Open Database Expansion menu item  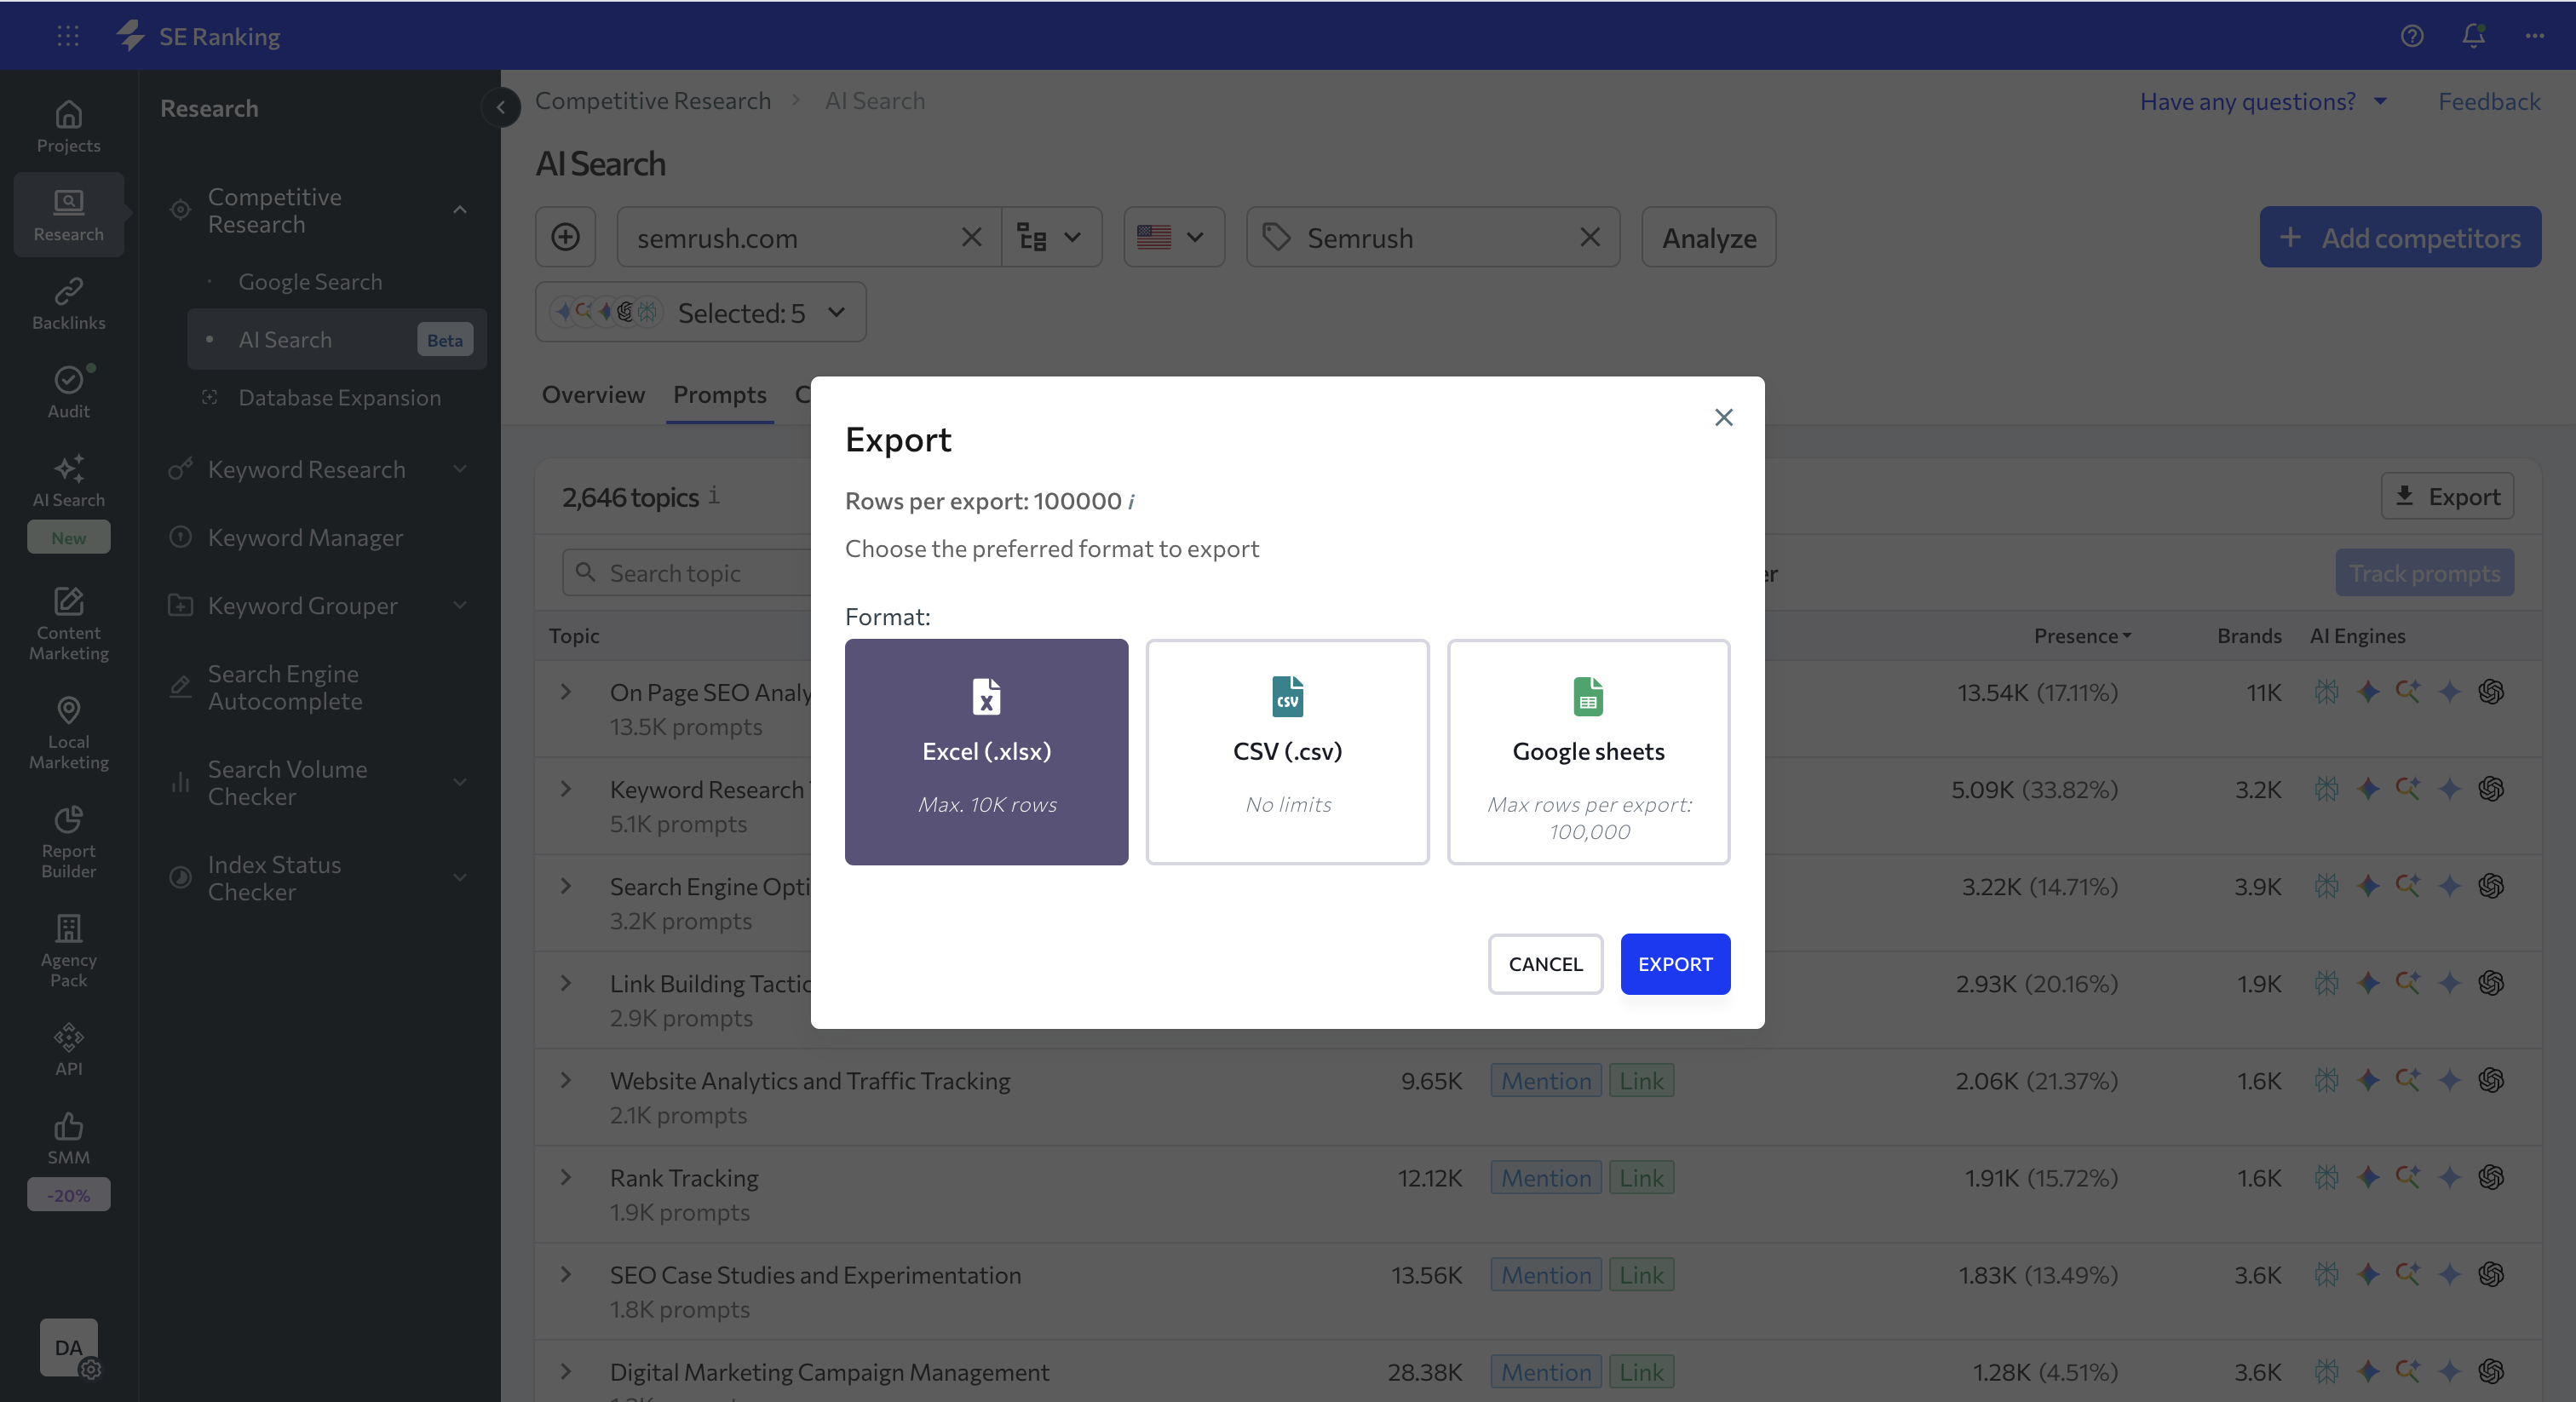(x=339, y=398)
